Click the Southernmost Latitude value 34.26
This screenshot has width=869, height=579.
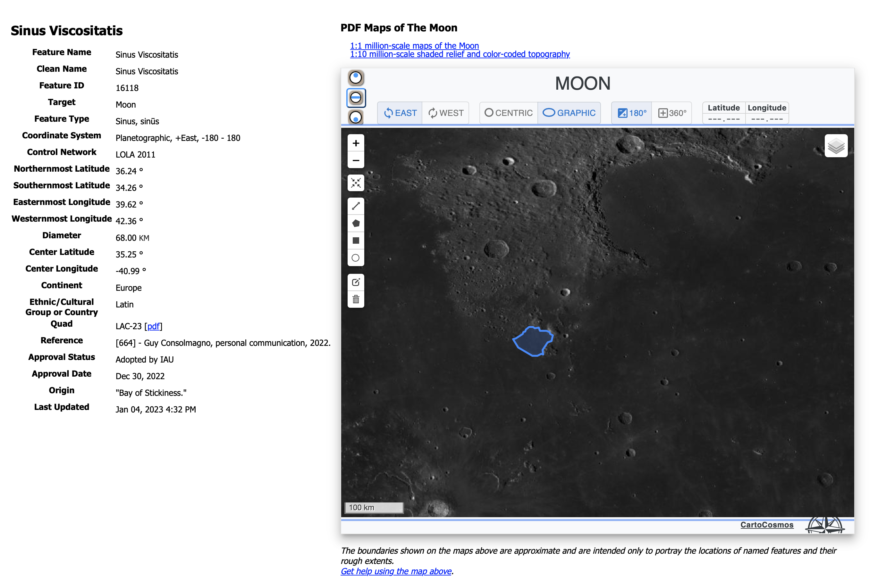pyautogui.click(x=129, y=188)
